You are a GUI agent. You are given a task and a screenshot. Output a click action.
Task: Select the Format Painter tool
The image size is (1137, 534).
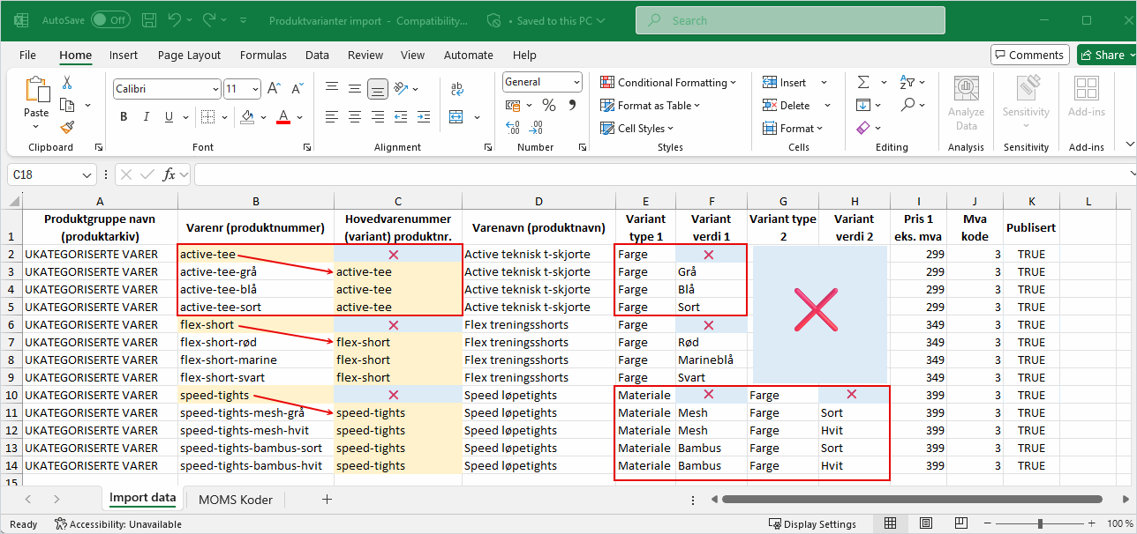tap(66, 128)
